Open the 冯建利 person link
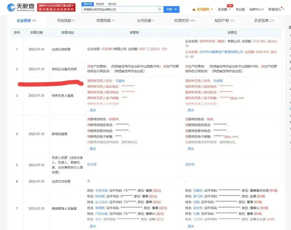Viewport: 291px width, 230px height. click(x=198, y=190)
